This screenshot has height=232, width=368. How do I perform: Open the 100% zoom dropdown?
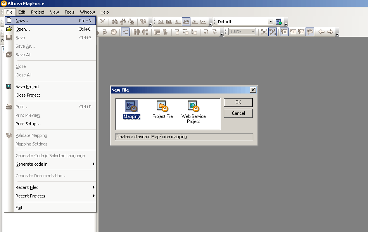pos(253,31)
